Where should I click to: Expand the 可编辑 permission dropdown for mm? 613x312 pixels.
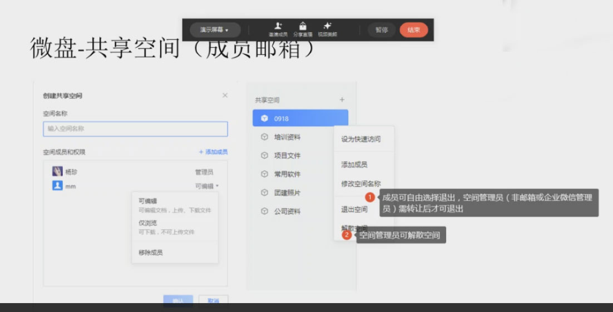coord(207,186)
